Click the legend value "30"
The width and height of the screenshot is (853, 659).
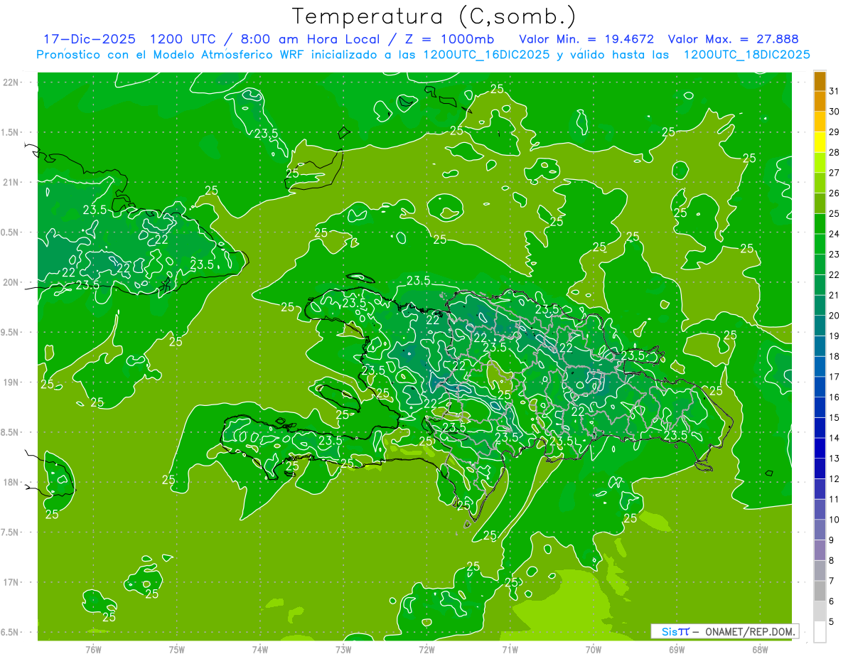click(835, 112)
